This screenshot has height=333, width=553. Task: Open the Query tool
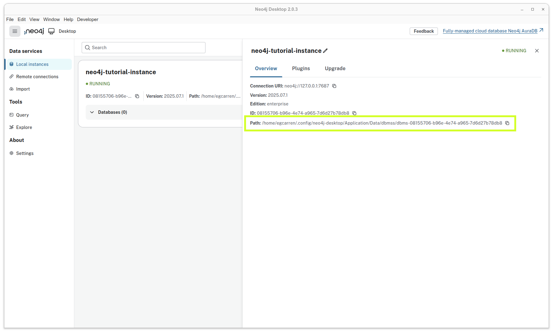click(22, 115)
